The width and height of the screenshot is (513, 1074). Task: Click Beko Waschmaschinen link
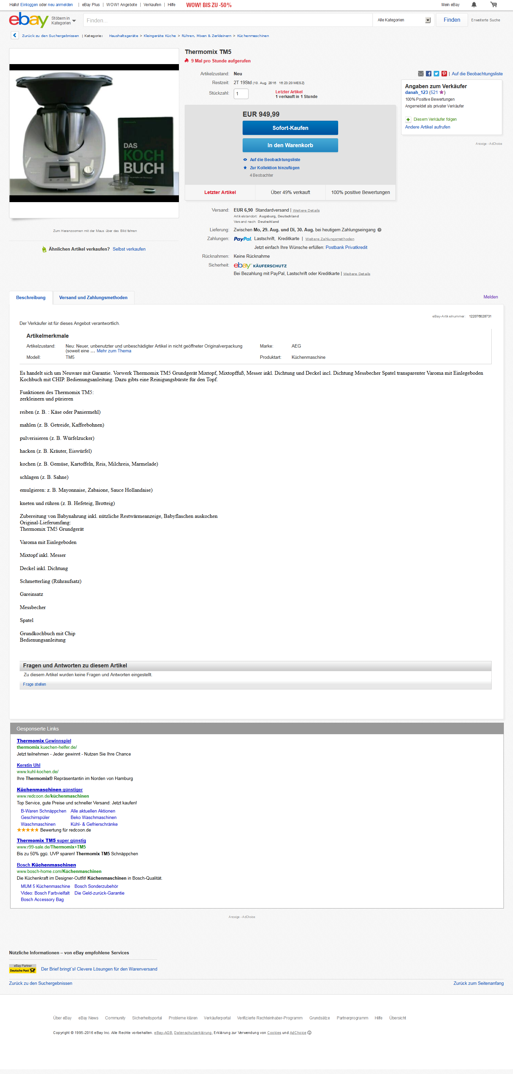[x=93, y=818]
